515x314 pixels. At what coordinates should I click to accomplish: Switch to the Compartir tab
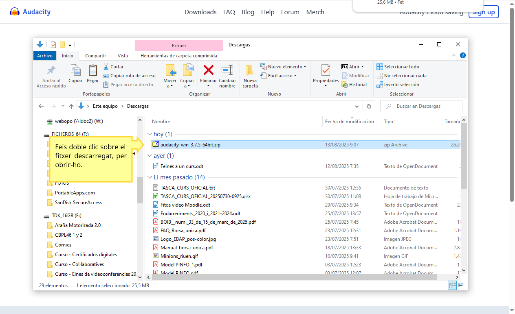point(96,56)
